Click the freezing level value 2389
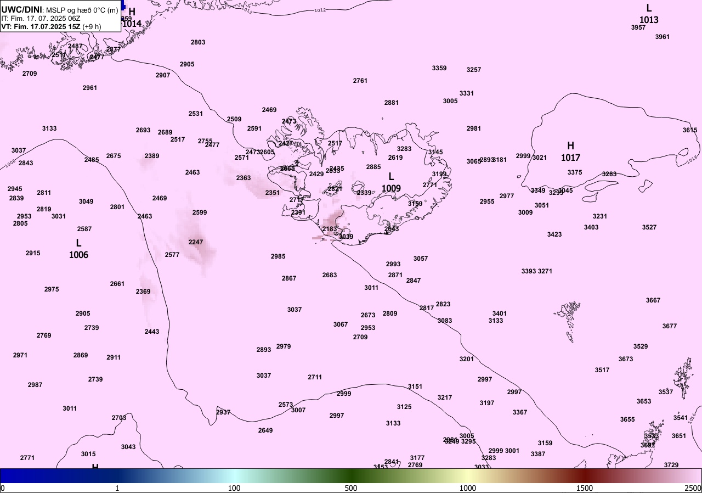 152,156
